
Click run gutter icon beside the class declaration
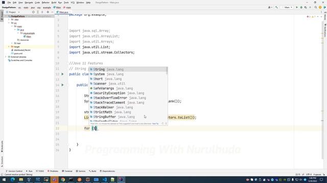pos(62,74)
